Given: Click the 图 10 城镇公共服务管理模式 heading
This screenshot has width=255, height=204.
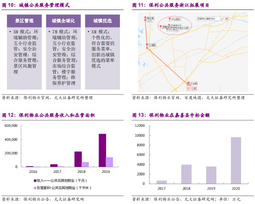Looking at the screenshot, I should point(36,5).
